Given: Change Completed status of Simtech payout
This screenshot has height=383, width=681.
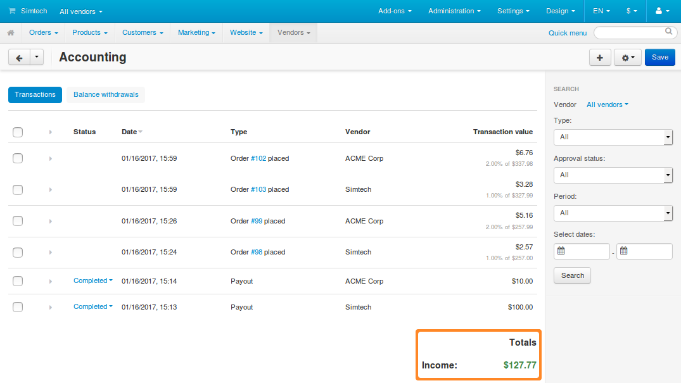Looking at the screenshot, I should [x=93, y=306].
